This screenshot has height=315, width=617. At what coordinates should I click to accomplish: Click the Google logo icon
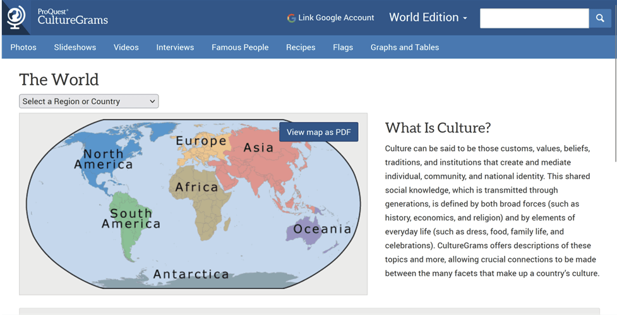coord(291,18)
